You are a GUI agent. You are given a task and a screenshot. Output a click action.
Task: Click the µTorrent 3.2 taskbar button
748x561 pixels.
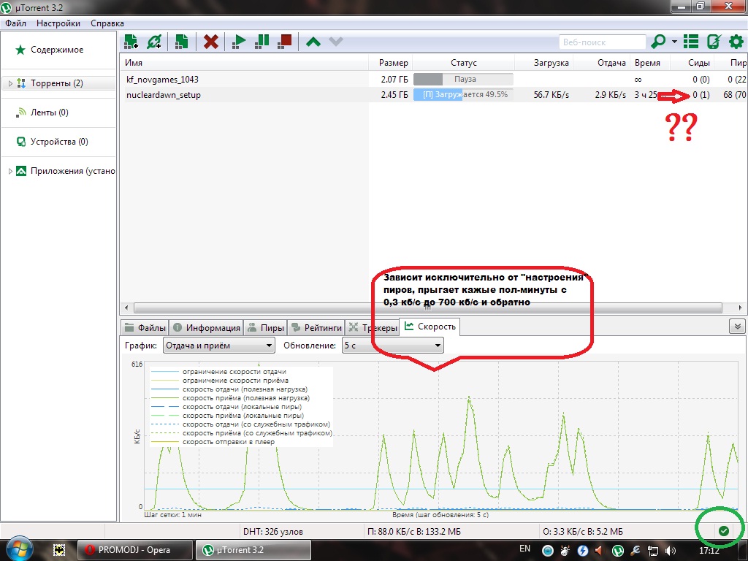pyautogui.click(x=253, y=550)
